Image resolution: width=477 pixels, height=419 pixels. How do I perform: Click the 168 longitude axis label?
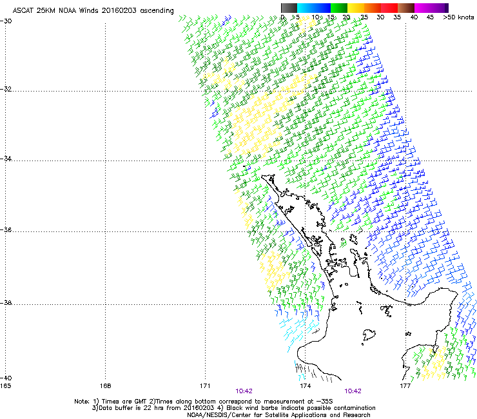pos(105,386)
